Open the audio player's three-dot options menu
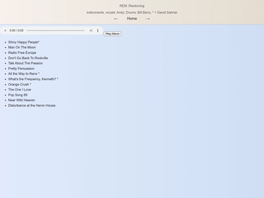The width and height of the screenshot is (264, 198). pos(98,30)
